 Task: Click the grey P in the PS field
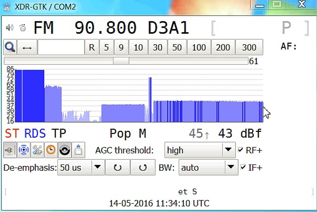coord(286,28)
